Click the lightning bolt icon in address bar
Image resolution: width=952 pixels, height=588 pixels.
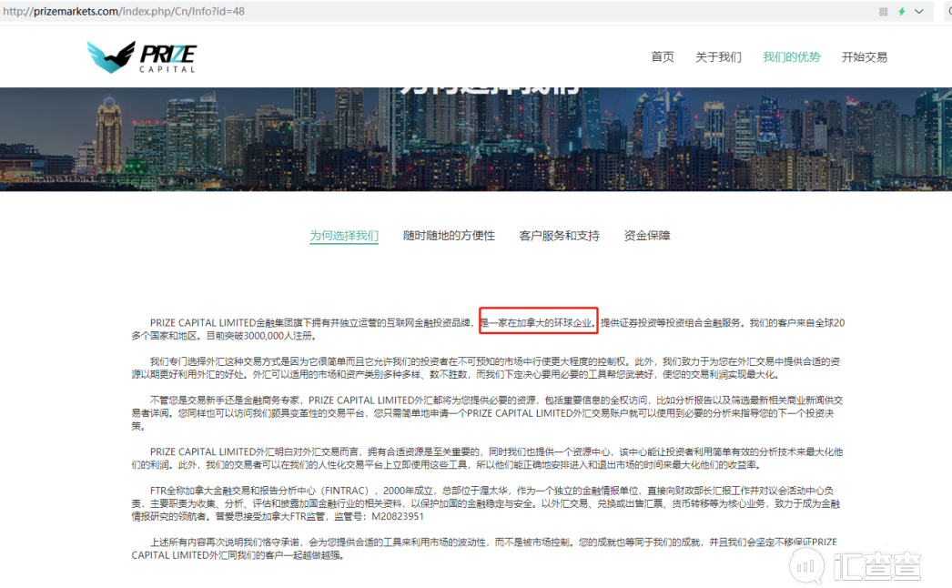(x=902, y=12)
